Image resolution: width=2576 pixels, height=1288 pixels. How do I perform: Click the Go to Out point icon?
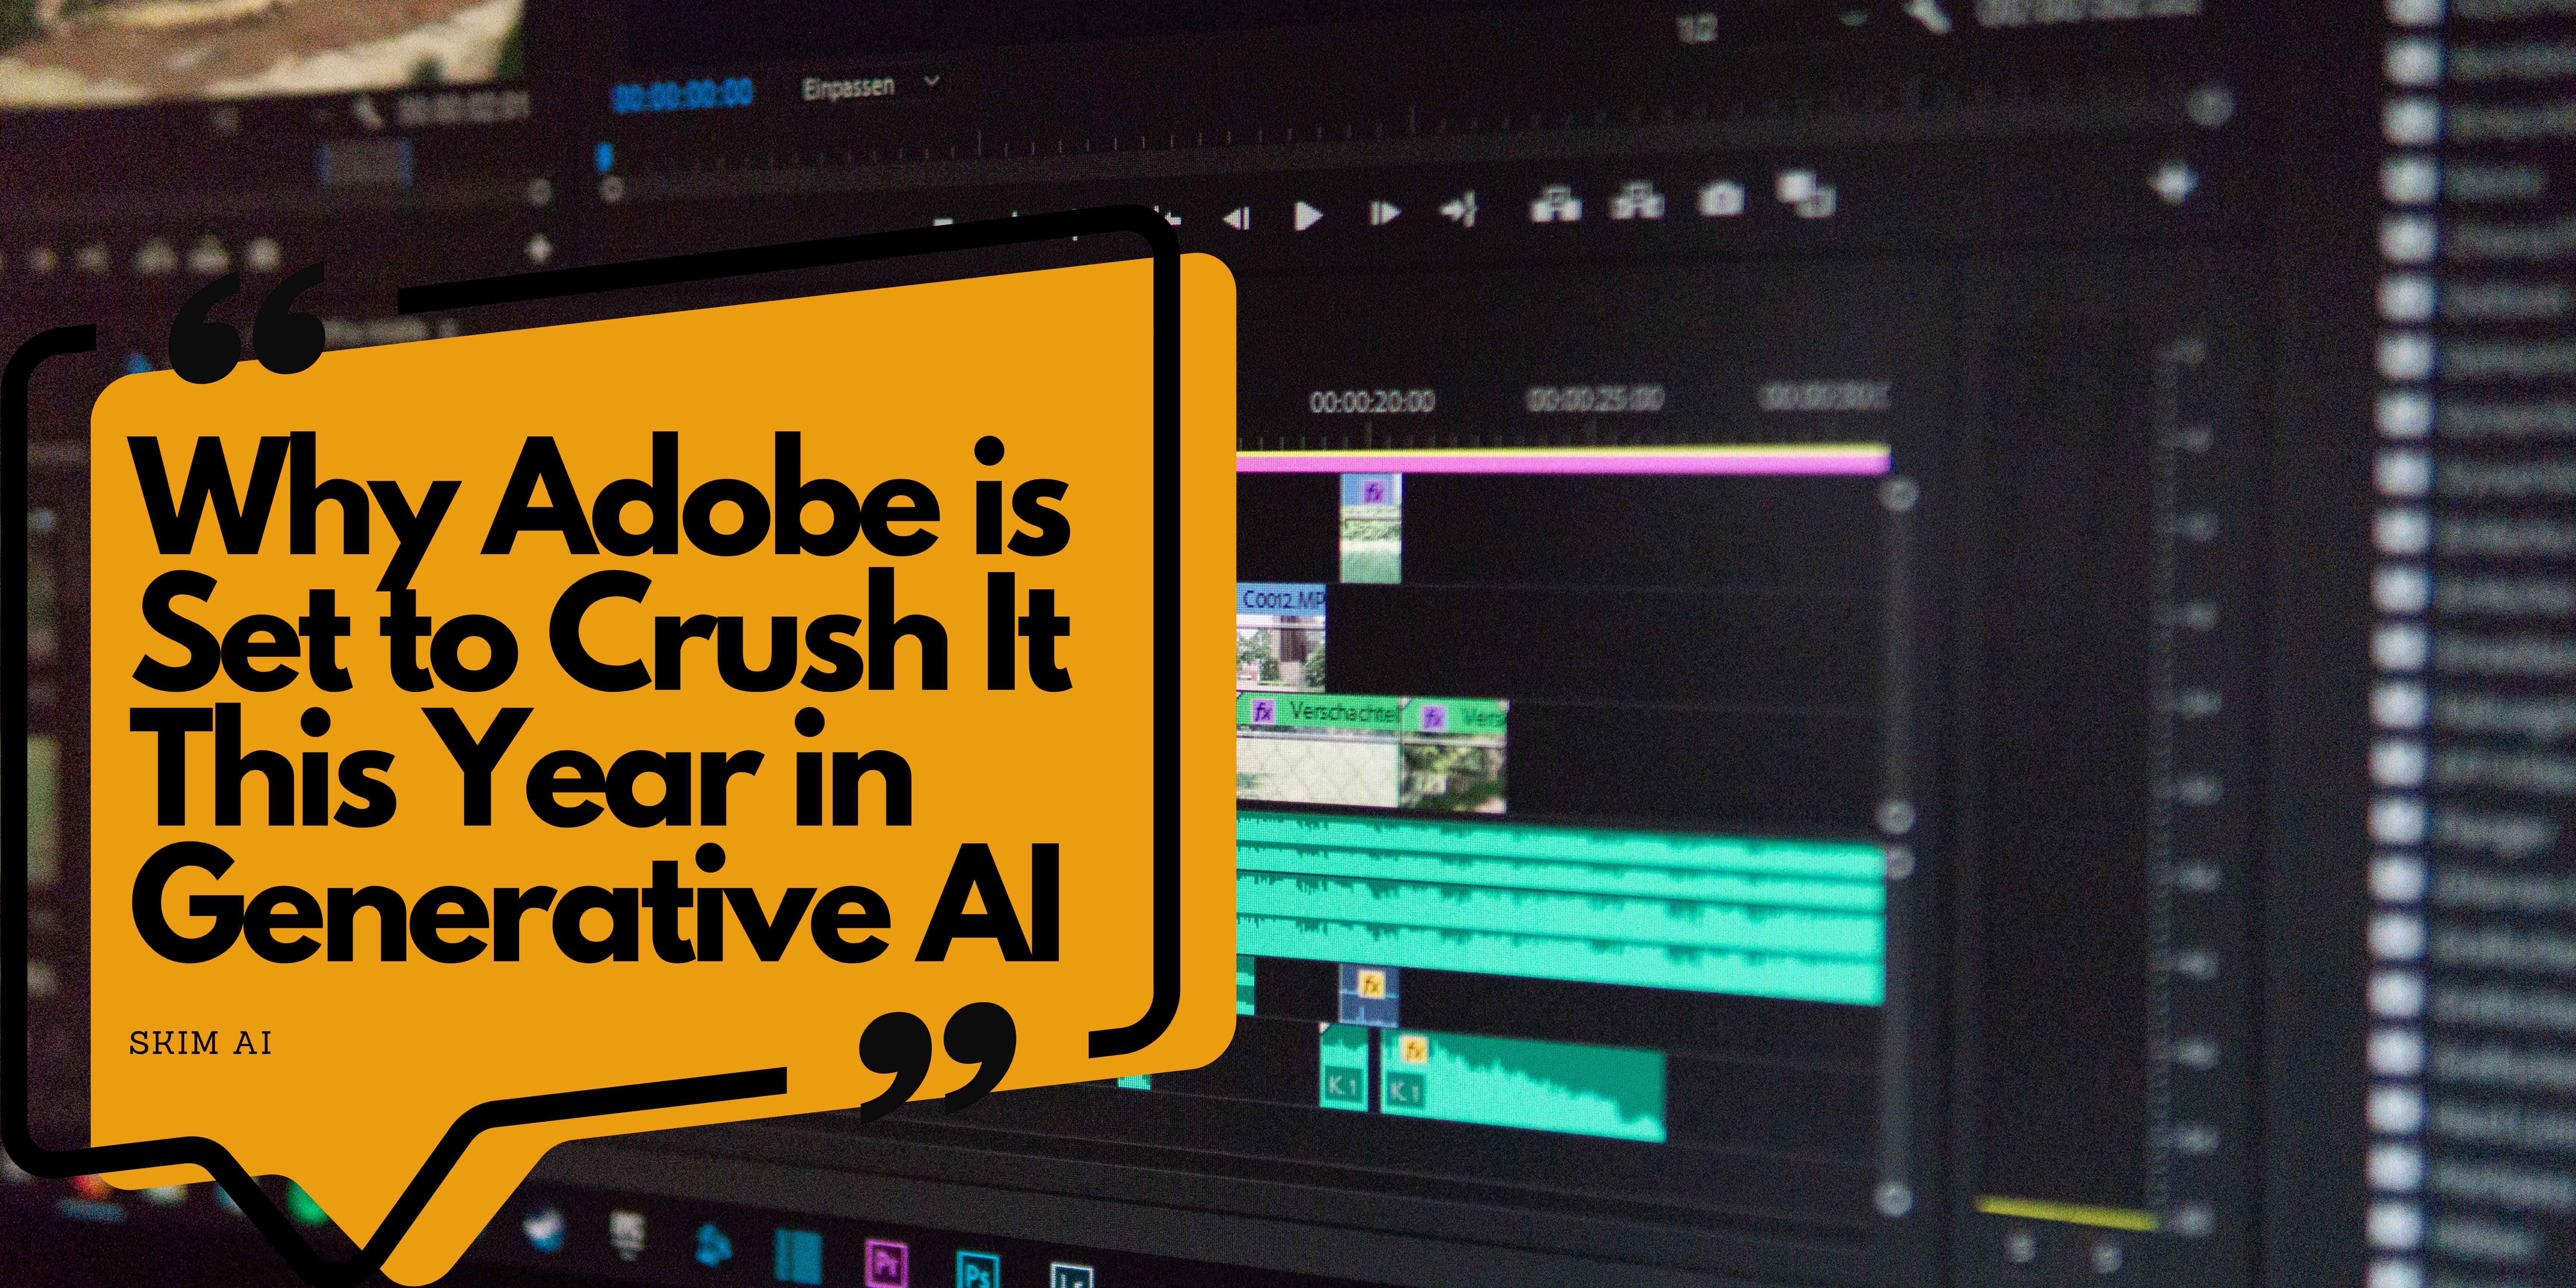click(x=1459, y=210)
